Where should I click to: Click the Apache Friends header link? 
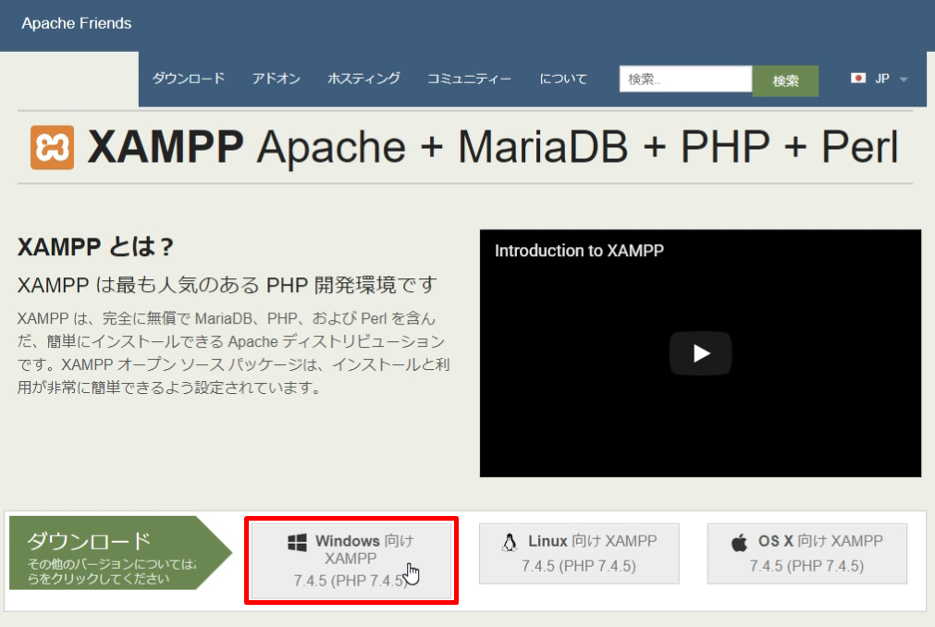77,23
